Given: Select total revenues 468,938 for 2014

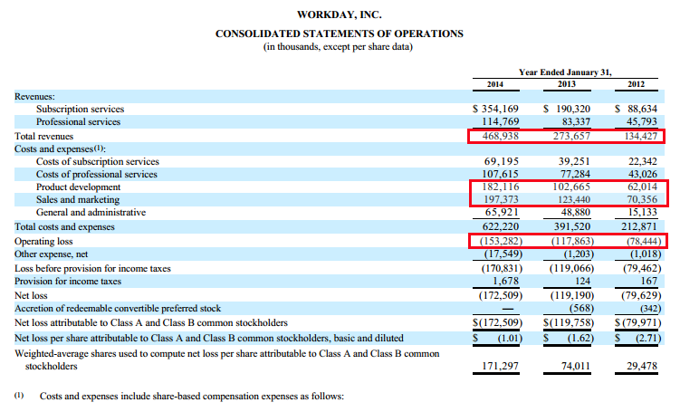Looking at the screenshot, I should pos(501,136).
